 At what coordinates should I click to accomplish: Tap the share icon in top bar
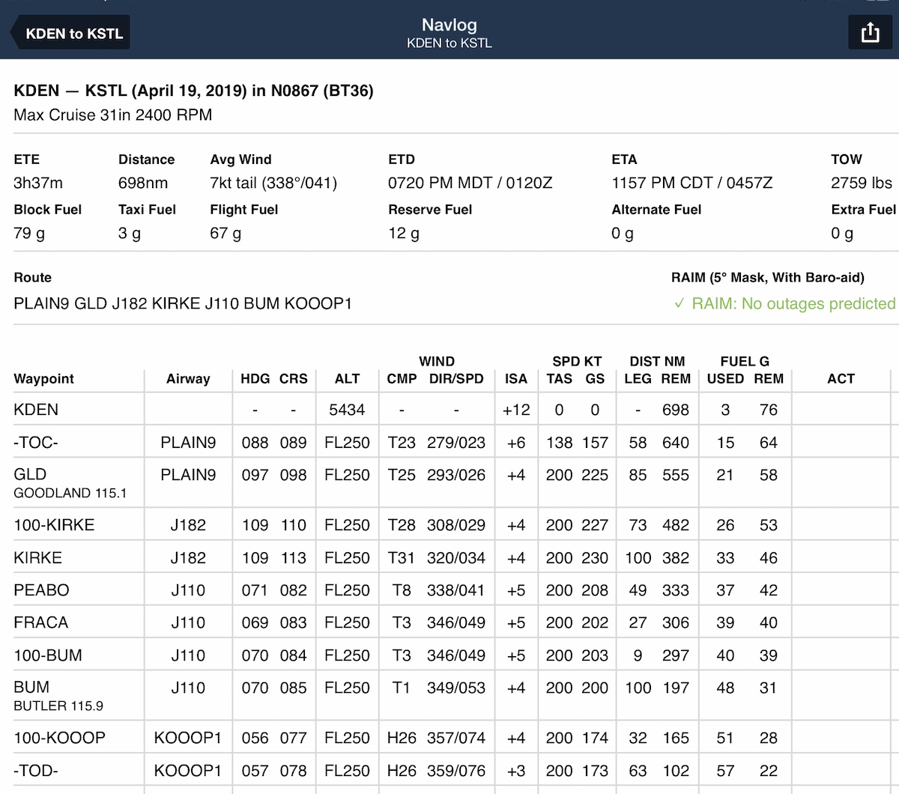coord(870,33)
